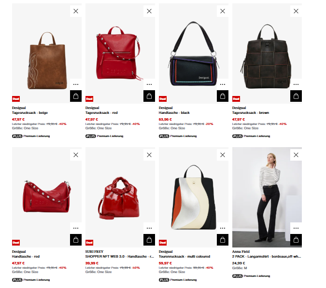Add the Anna Field 2 PACK to bag

[x=296, y=240]
